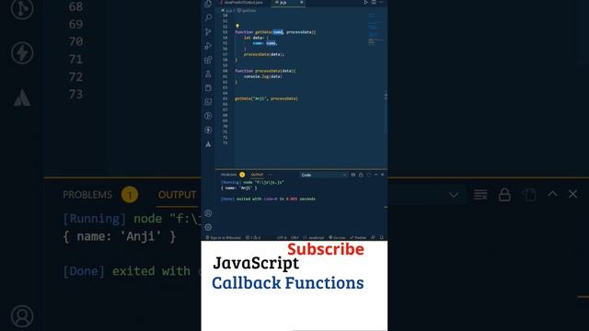Click the feedback icon in status bar

(373, 237)
